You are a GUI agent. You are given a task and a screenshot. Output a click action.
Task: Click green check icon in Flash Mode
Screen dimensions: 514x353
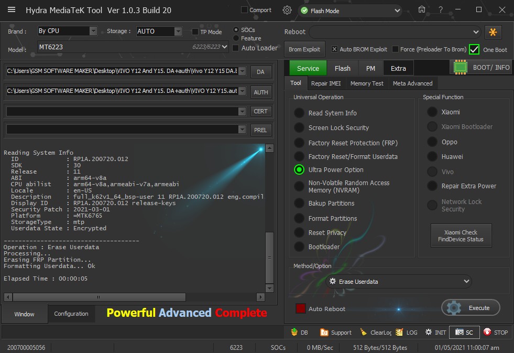(304, 11)
